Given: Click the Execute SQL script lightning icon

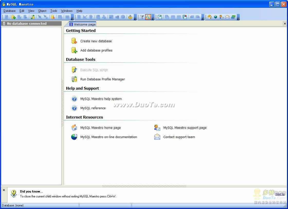Looking at the screenshot, I should tap(74, 70).
